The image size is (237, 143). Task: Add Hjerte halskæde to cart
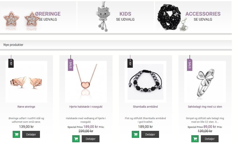click(x=76, y=139)
